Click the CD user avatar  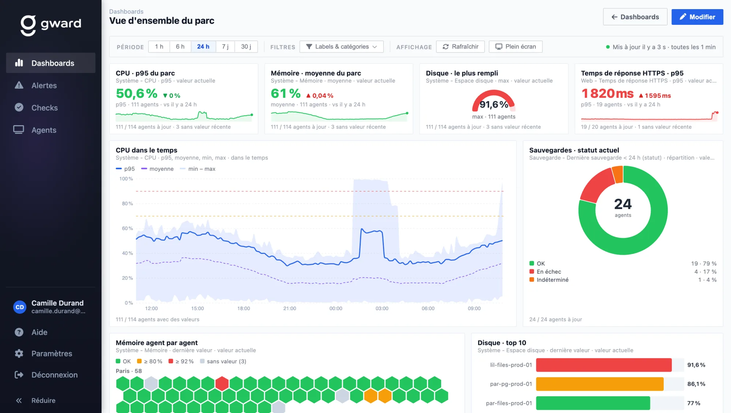(x=20, y=307)
